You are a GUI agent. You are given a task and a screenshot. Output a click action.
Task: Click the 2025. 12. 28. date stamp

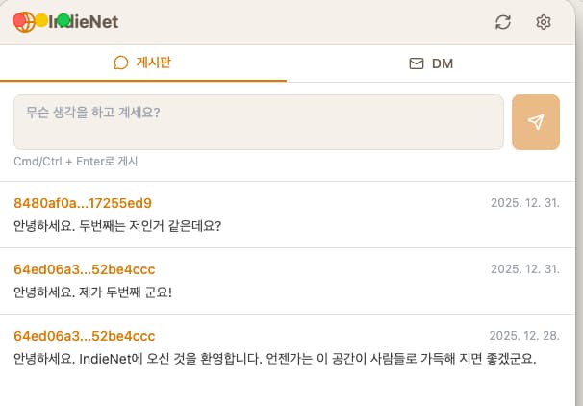[524, 336]
